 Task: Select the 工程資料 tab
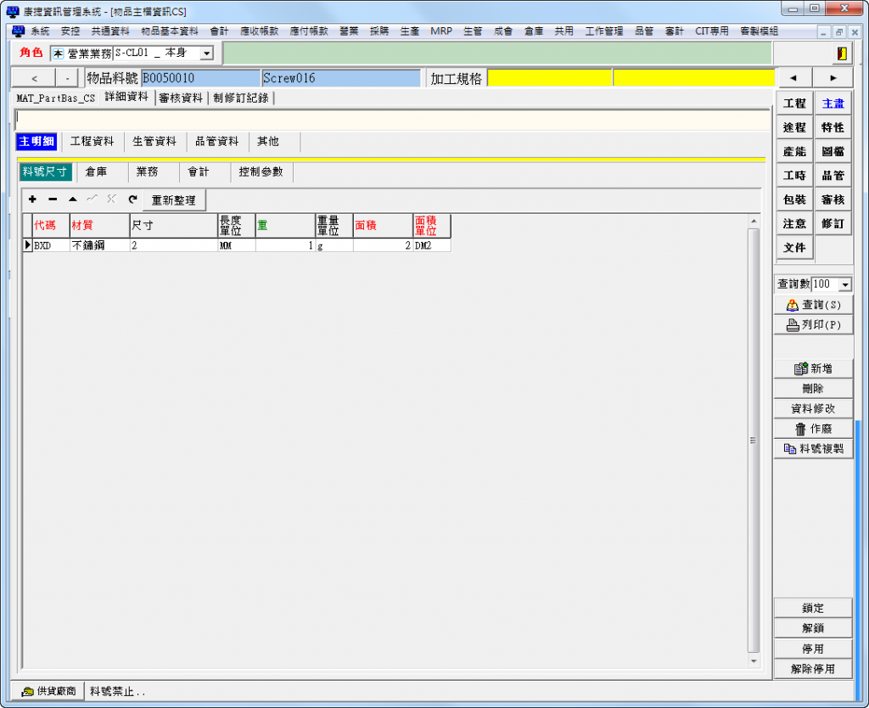tap(92, 142)
